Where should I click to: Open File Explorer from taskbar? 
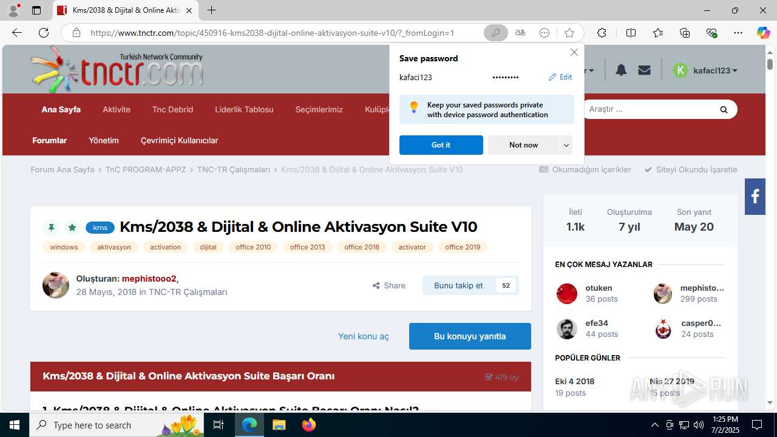pos(279,425)
